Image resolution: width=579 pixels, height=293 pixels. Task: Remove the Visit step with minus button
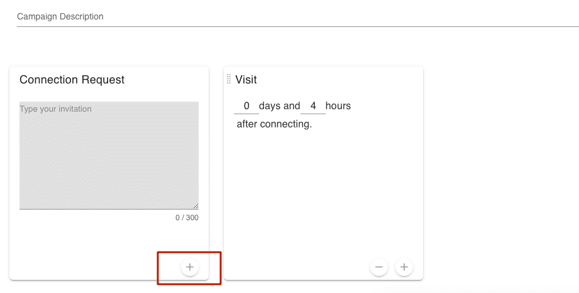379,267
